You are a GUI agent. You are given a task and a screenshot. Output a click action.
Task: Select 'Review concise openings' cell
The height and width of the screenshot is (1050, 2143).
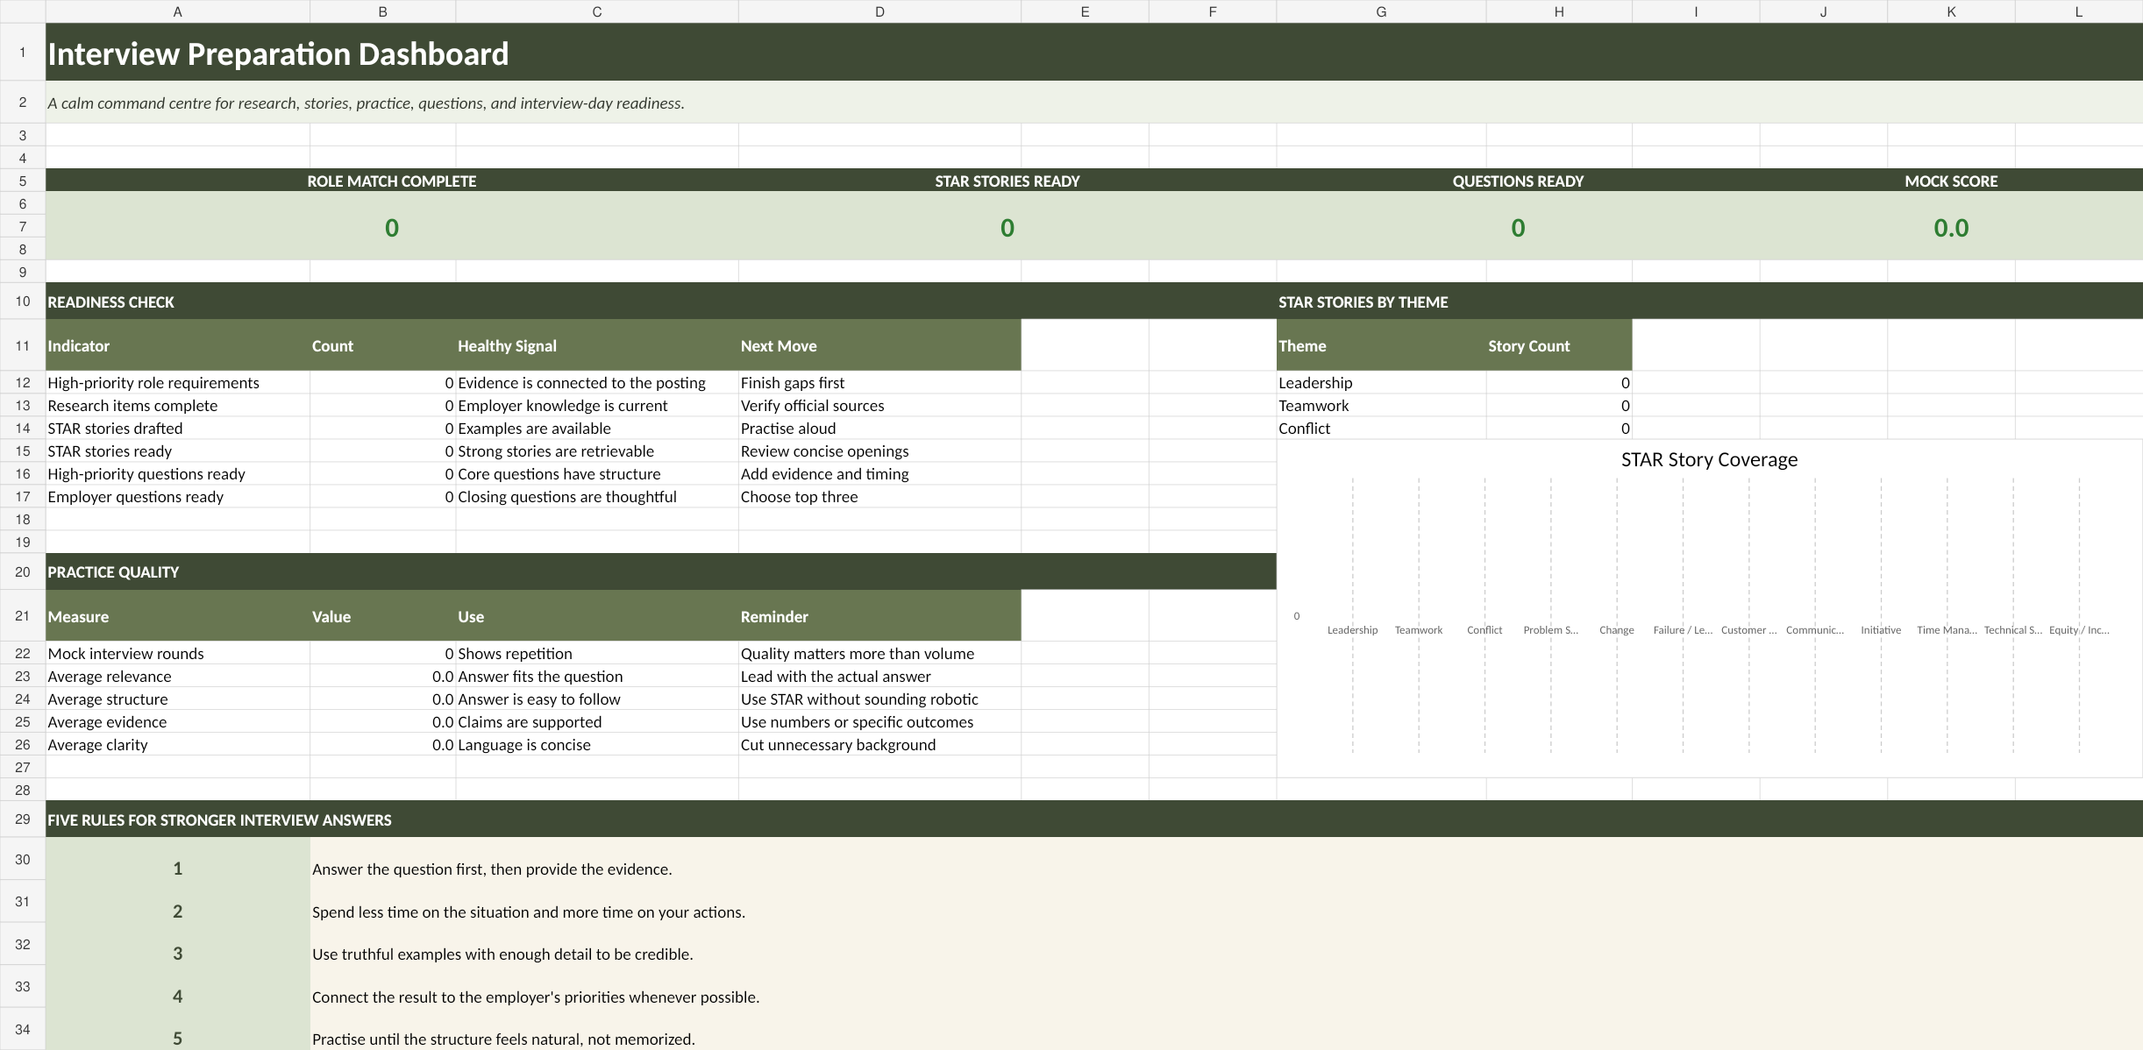pyautogui.click(x=879, y=451)
